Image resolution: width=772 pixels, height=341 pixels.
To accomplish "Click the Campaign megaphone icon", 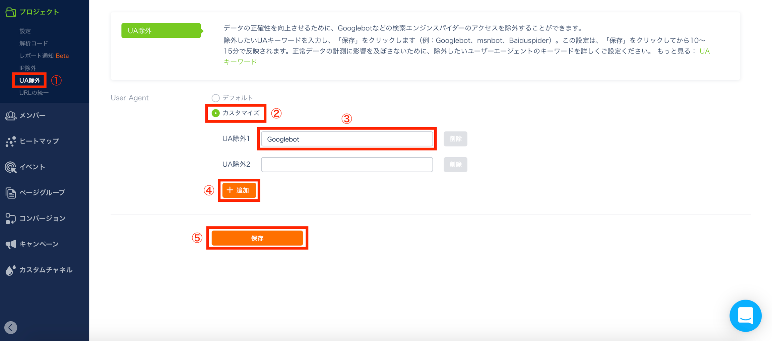I will (x=11, y=244).
